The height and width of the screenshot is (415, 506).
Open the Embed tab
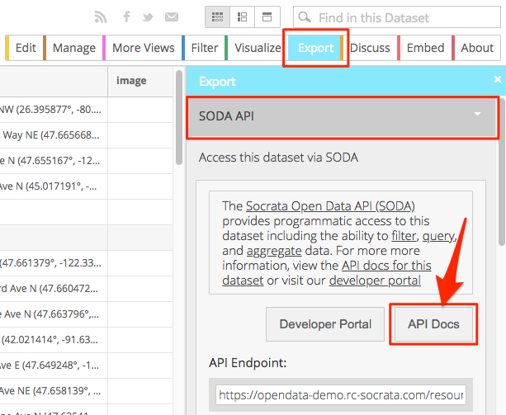click(x=424, y=48)
